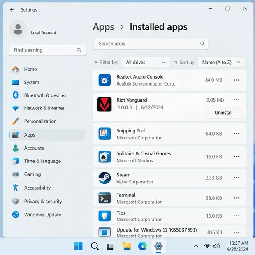Click the Solitaire & Casual Games icon
The image size is (255, 255).
pyautogui.click(x=104, y=157)
